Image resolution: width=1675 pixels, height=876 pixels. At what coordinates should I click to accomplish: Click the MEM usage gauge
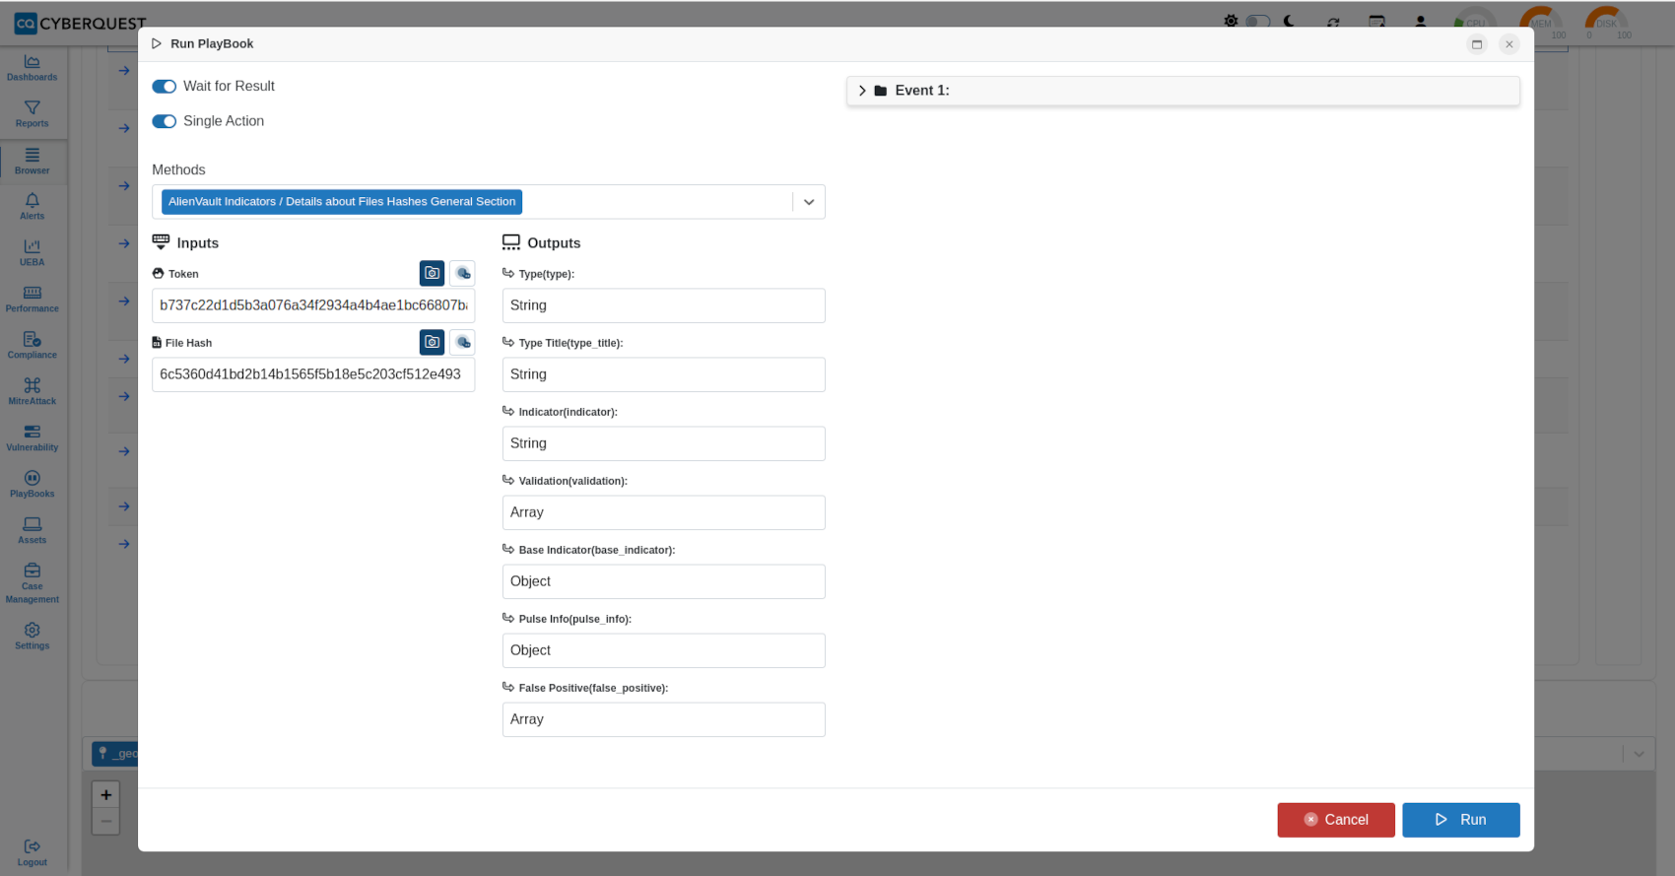(1541, 22)
